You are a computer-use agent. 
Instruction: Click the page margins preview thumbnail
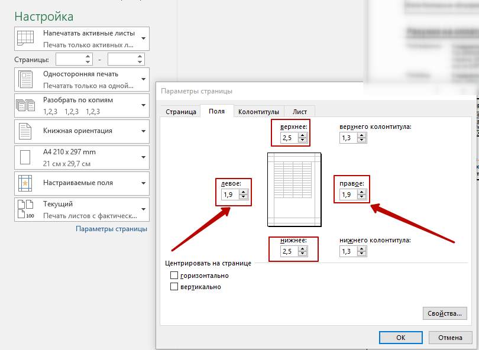point(294,189)
